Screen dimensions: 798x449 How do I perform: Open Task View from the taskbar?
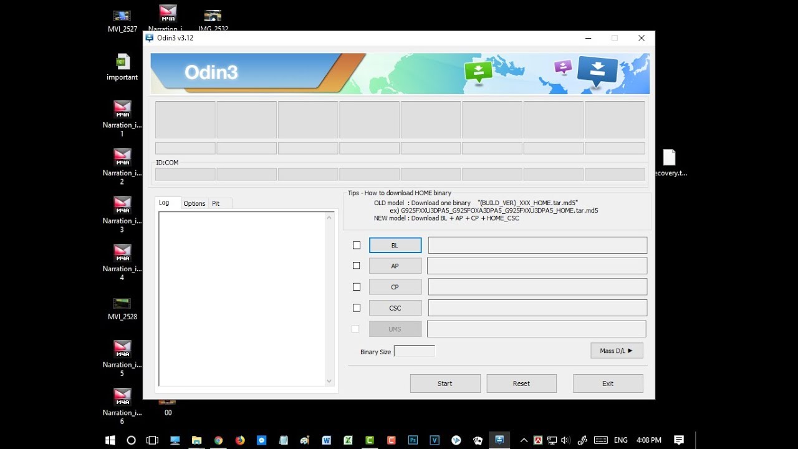[x=152, y=440]
